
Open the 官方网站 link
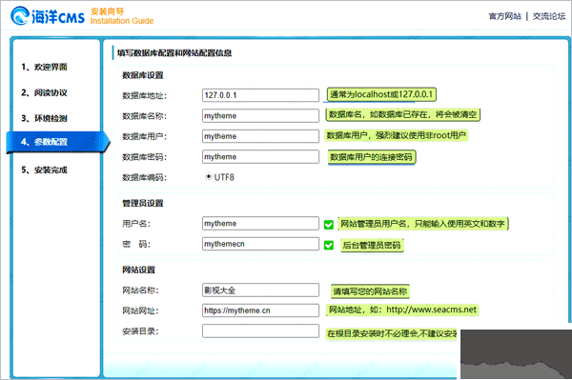pyautogui.click(x=505, y=16)
